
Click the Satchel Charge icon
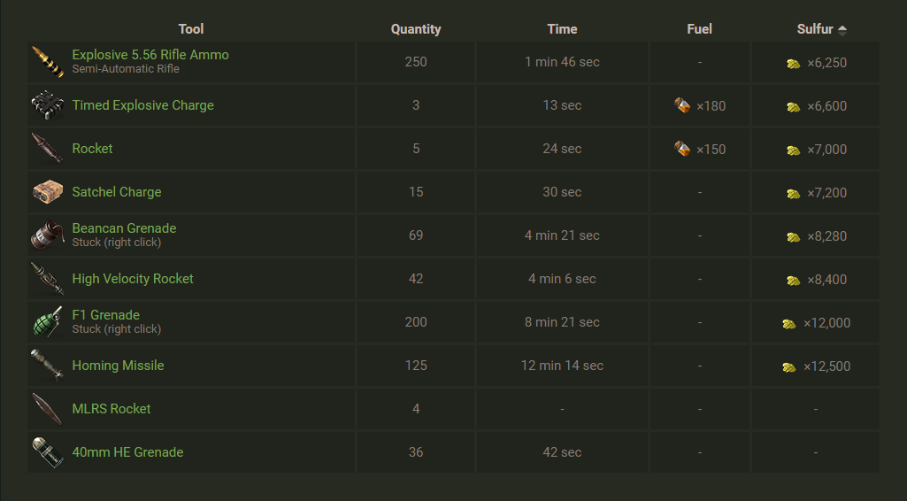tap(47, 192)
